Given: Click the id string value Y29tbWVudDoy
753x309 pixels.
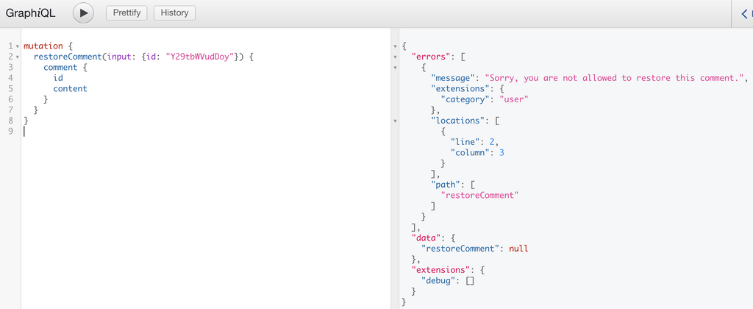Looking at the screenshot, I should [200, 57].
